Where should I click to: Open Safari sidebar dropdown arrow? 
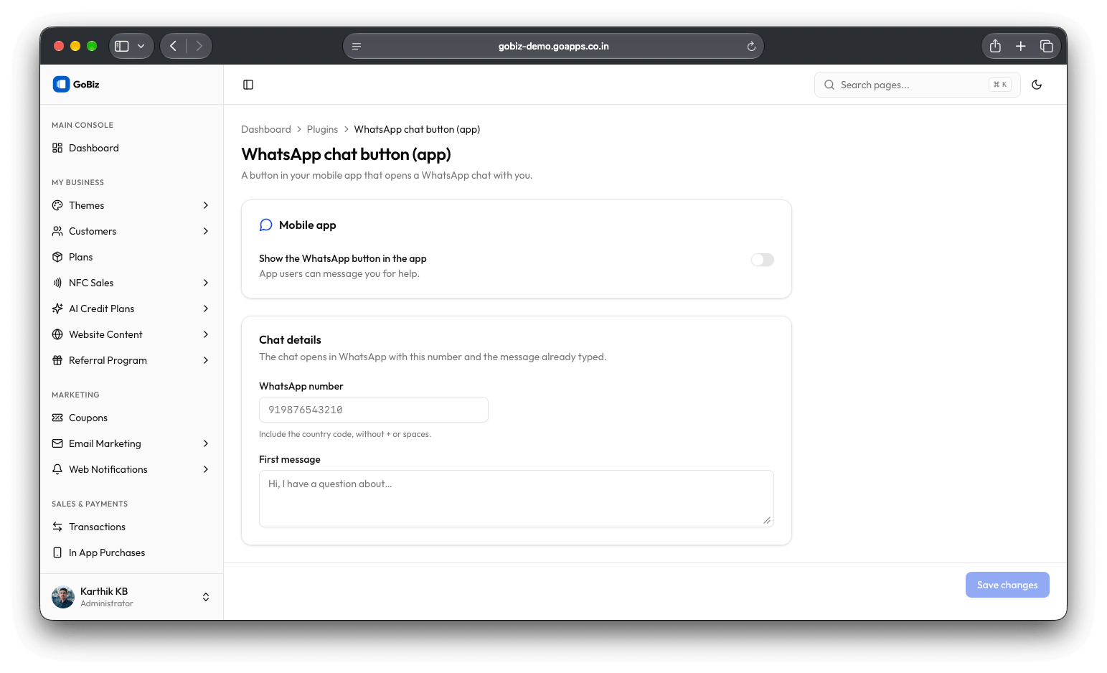[141, 46]
